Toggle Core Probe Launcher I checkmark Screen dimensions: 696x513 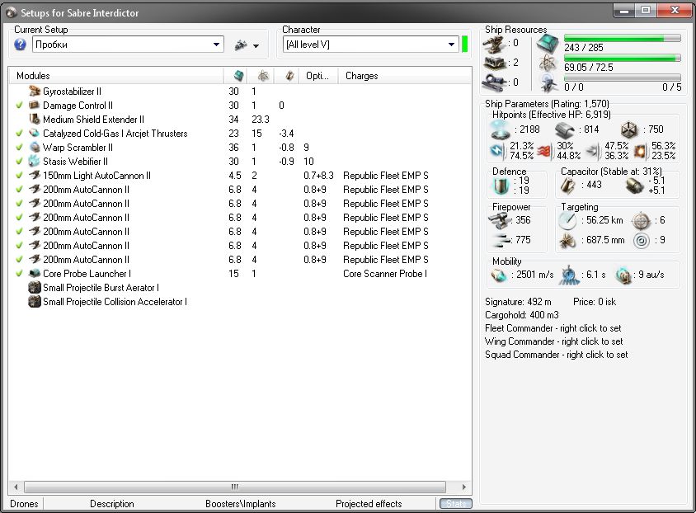tap(19, 274)
